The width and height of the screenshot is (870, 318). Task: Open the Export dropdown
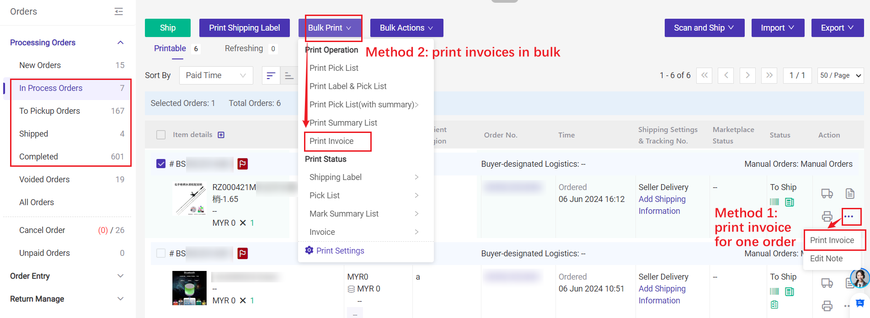coord(838,28)
